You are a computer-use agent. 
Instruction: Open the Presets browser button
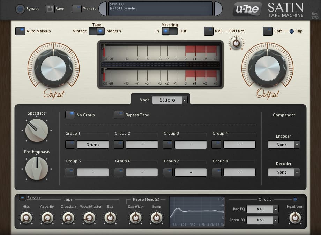(x=76, y=9)
